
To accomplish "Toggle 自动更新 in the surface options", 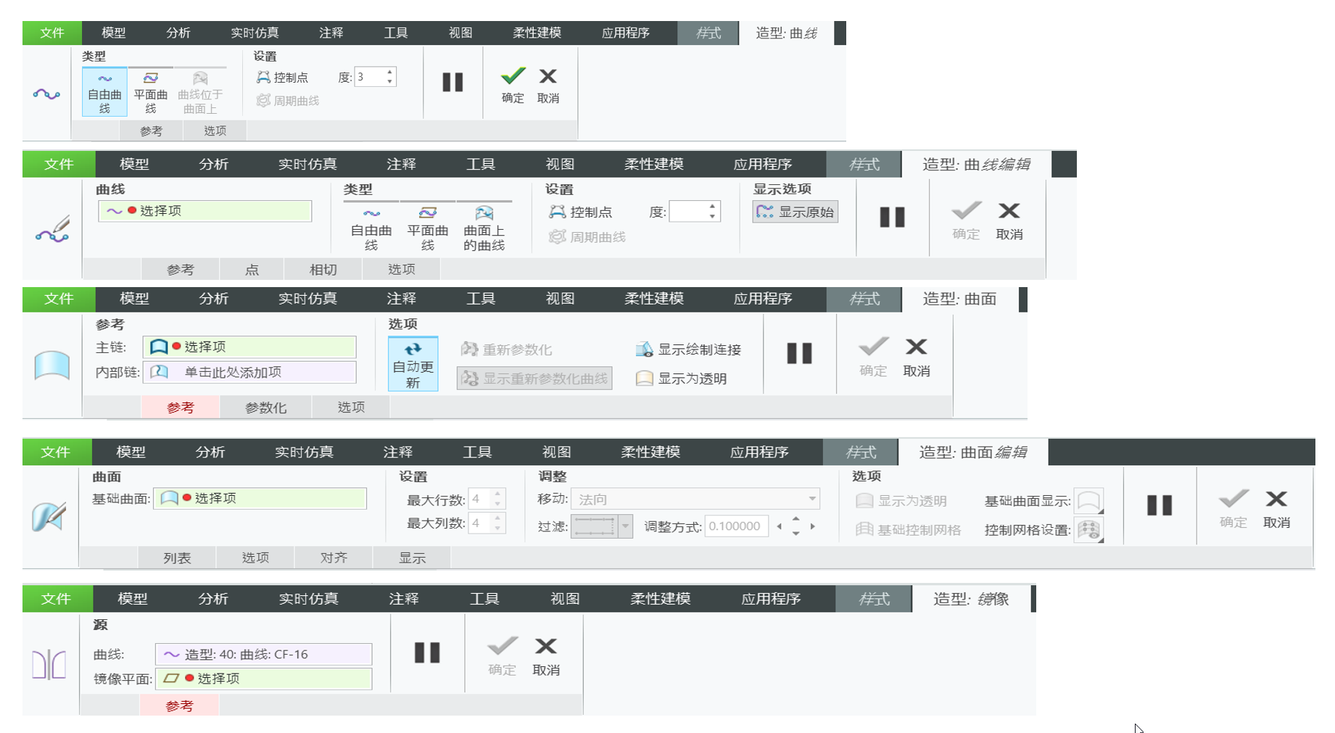I will (x=413, y=364).
